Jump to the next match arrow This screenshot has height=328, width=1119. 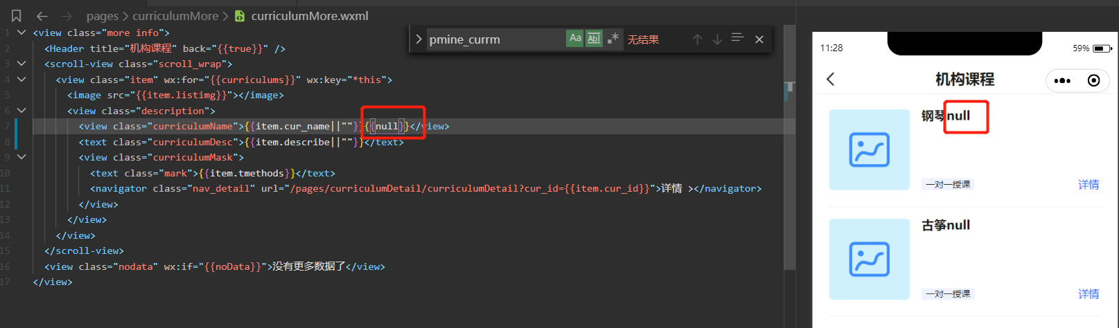(717, 39)
